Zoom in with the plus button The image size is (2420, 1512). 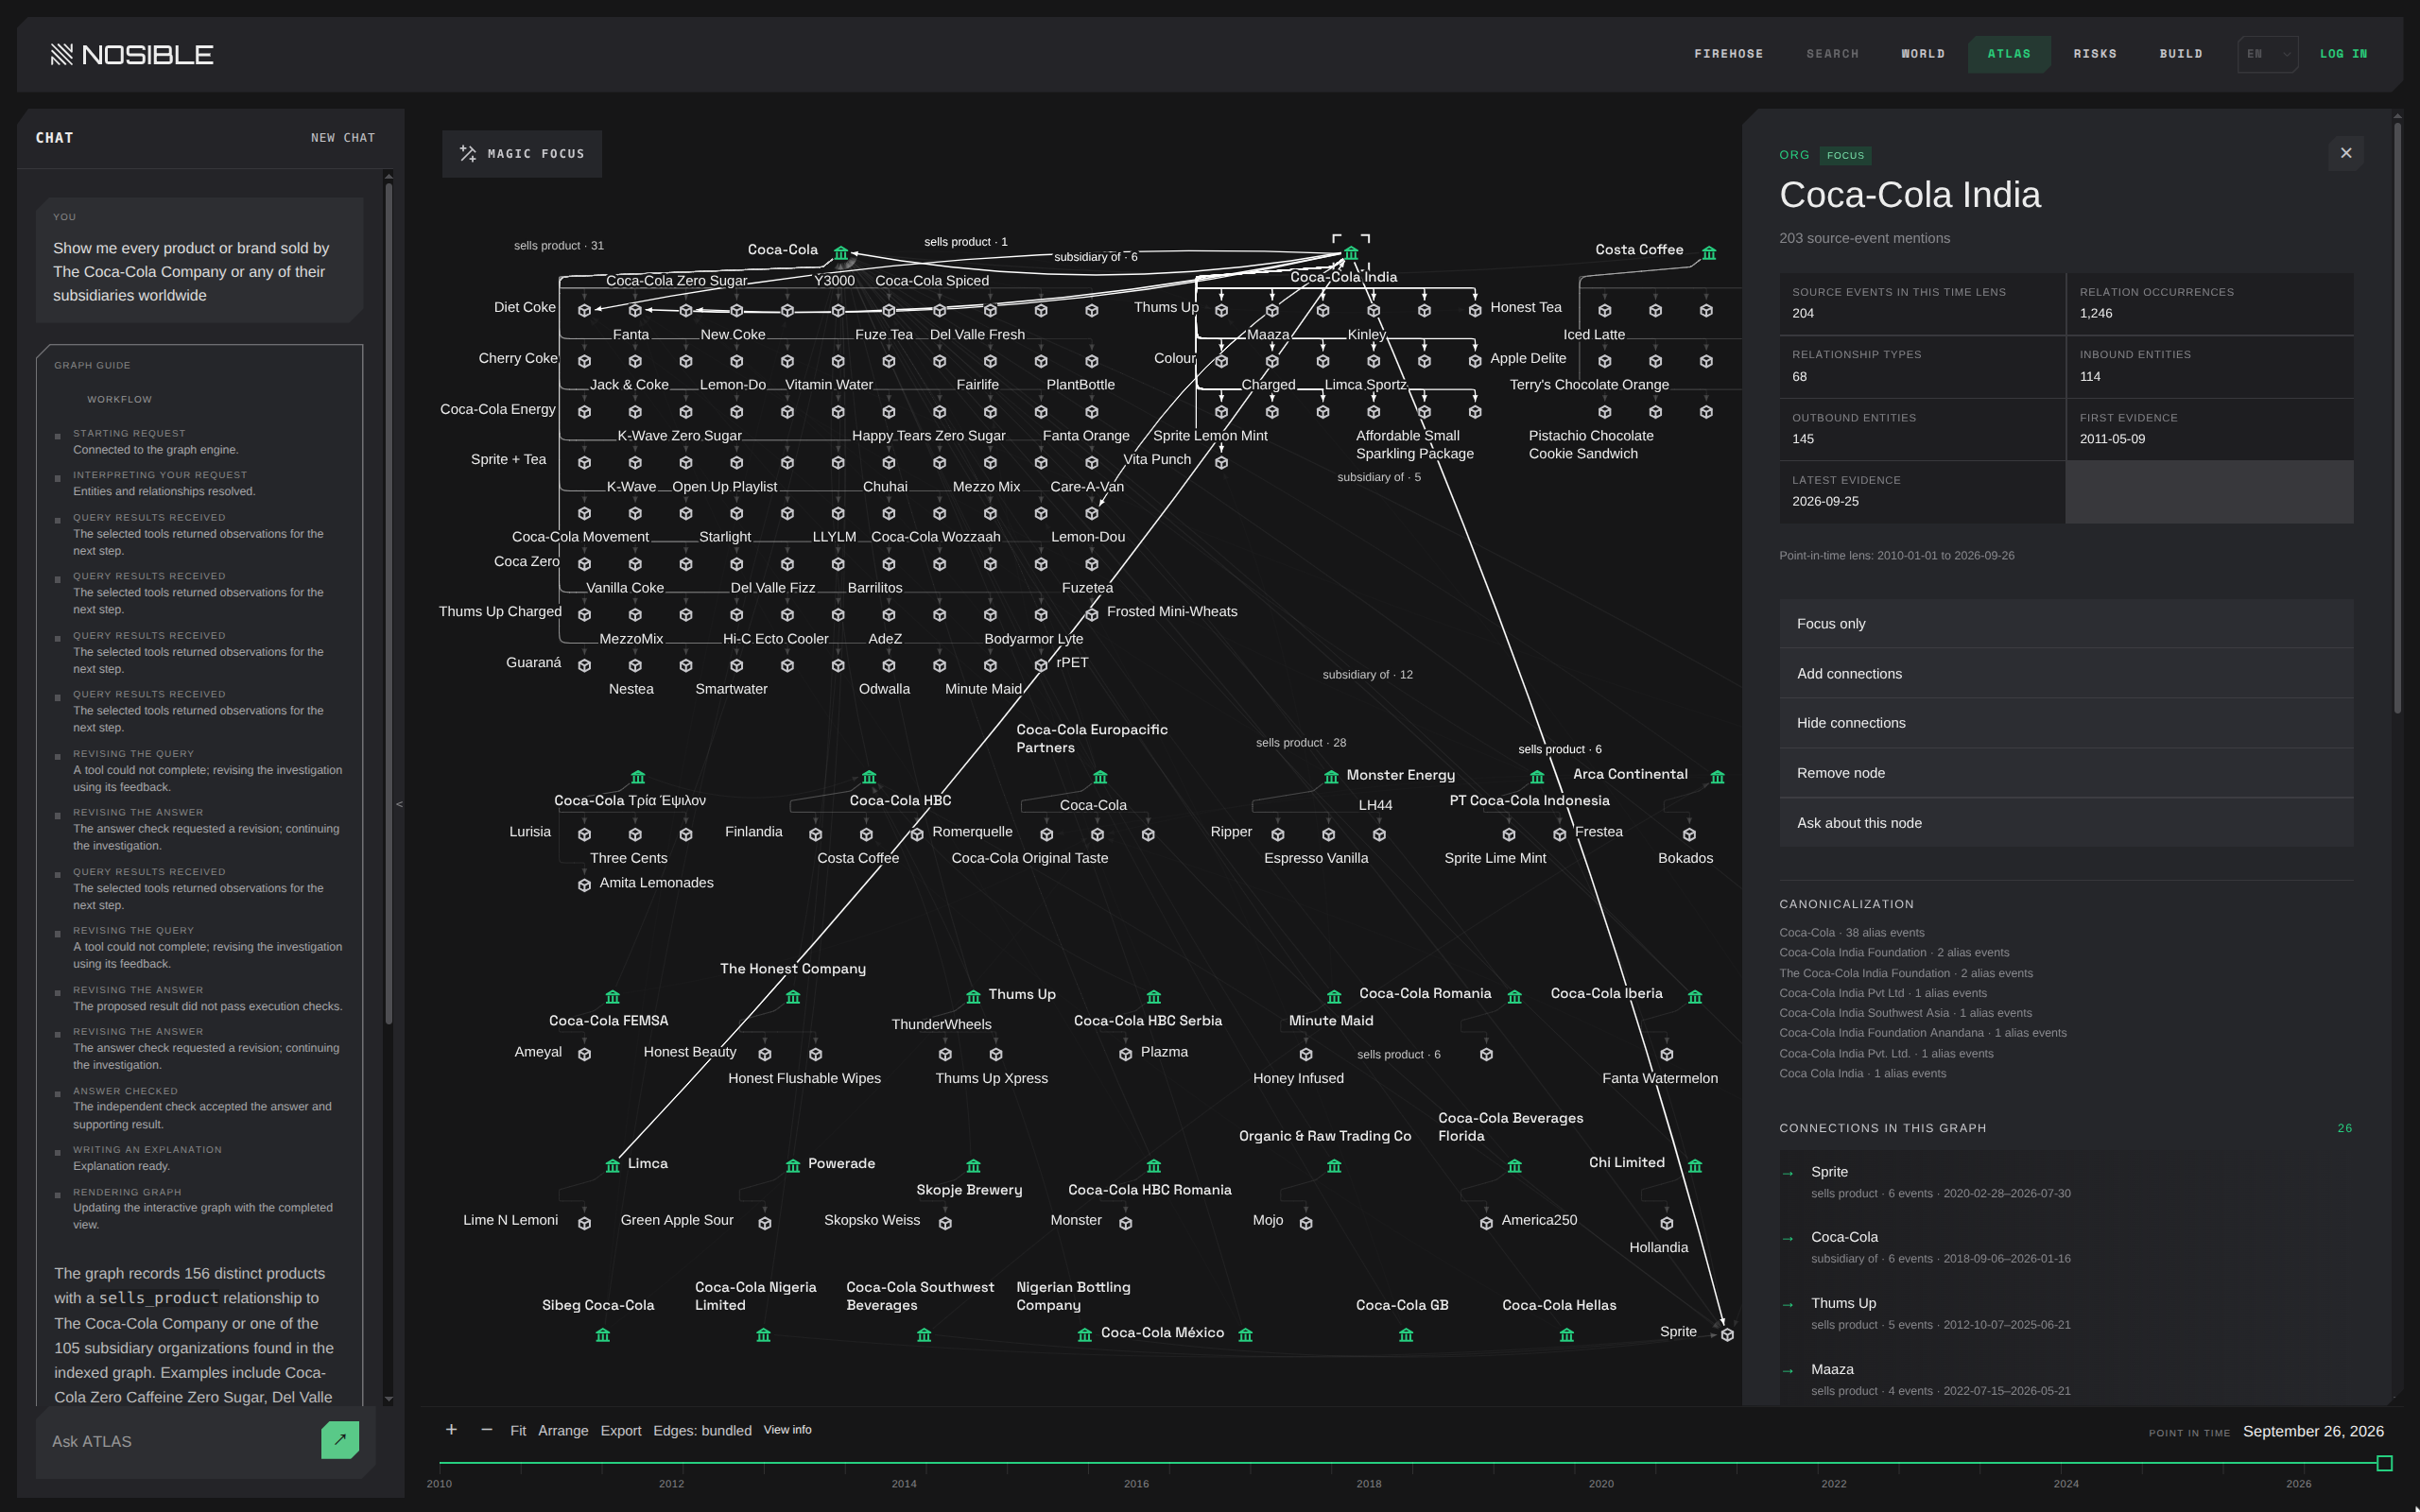(451, 1430)
